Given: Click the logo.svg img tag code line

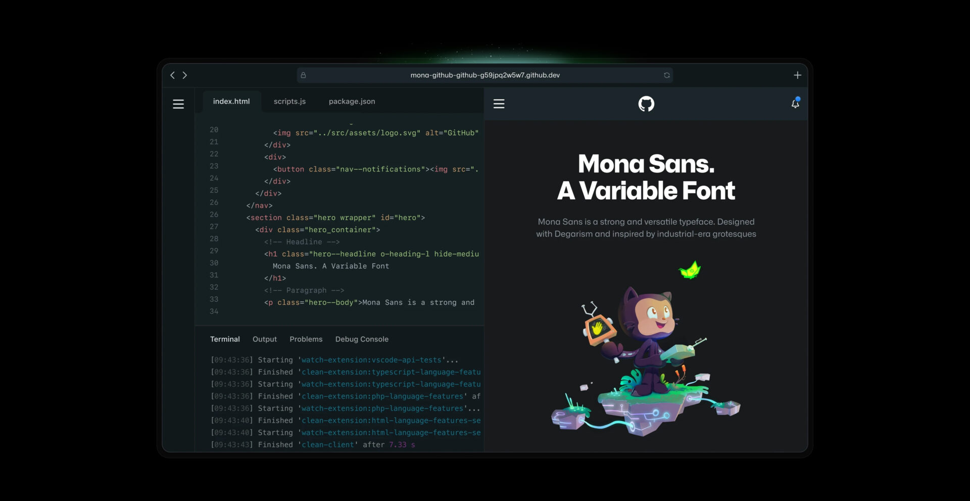Looking at the screenshot, I should [x=376, y=133].
